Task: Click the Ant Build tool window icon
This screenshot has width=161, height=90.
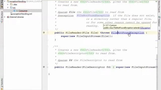Action: [x=159, y=31]
